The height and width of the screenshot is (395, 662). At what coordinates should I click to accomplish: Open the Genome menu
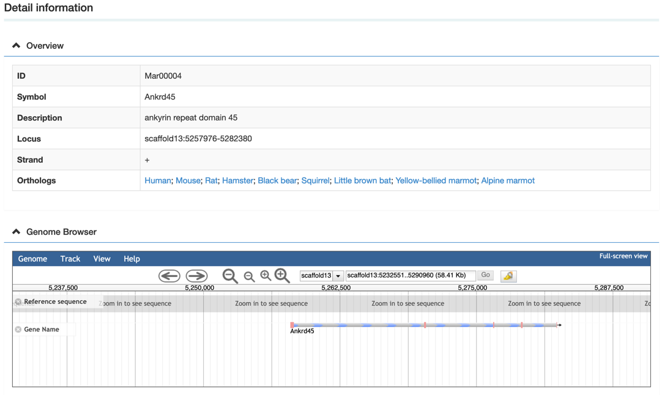pos(32,259)
